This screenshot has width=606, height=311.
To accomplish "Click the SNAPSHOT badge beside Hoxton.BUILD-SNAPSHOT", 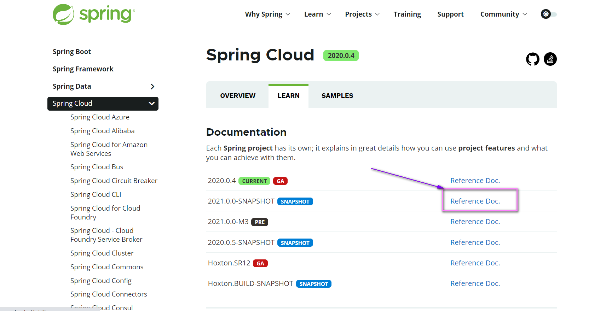I will (x=314, y=284).
